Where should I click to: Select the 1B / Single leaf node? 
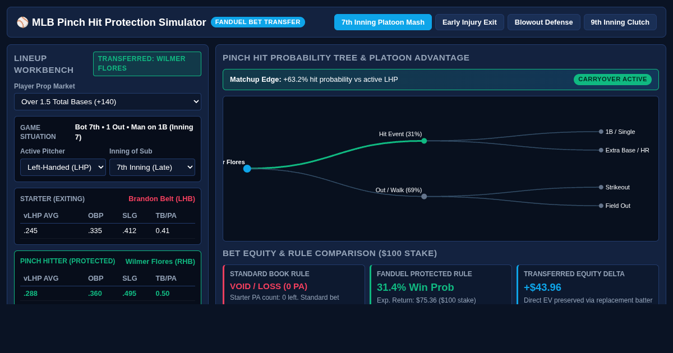[x=601, y=132]
